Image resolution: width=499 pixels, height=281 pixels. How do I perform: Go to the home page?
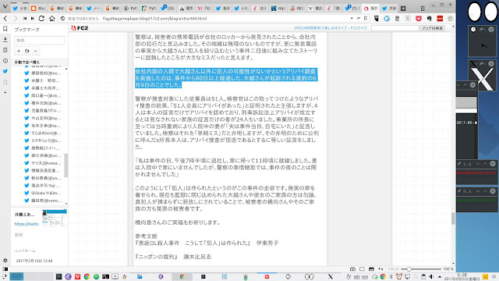coord(52,19)
